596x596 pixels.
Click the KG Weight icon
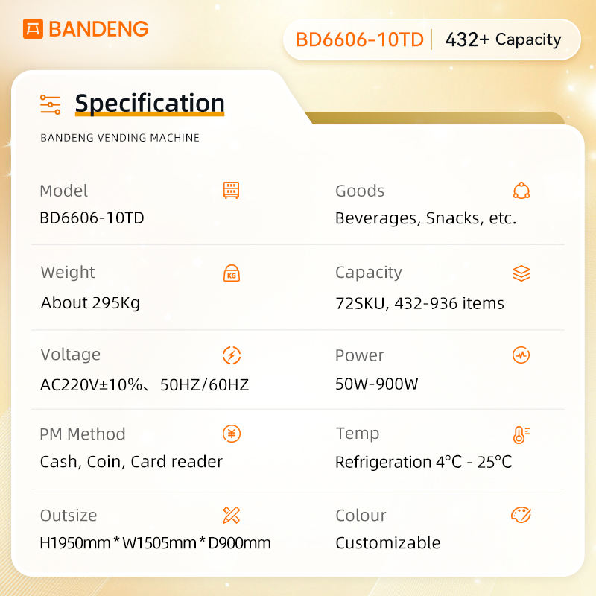point(232,273)
